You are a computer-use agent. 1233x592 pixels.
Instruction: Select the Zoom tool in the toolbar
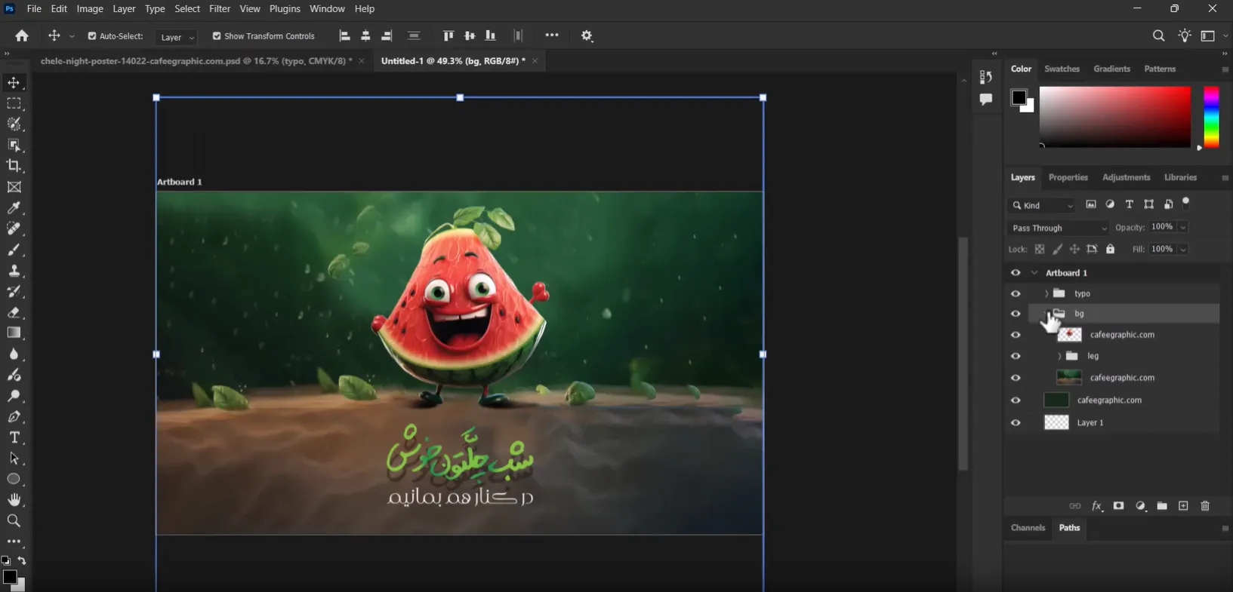[x=14, y=521]
